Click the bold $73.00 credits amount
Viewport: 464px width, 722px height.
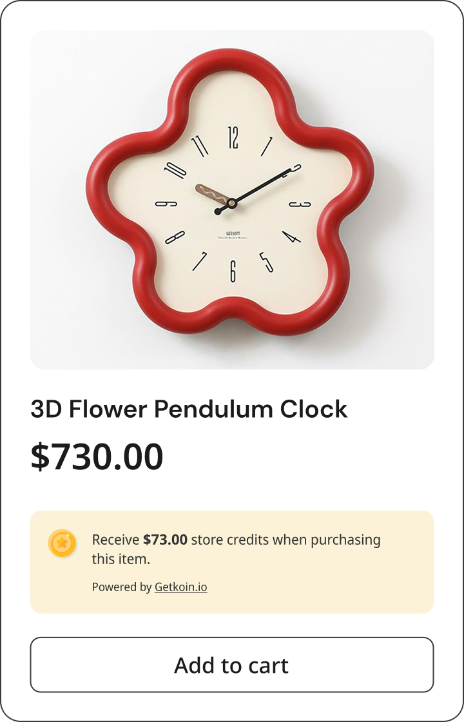pos(162,540)
